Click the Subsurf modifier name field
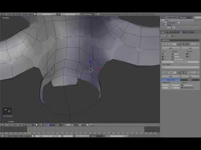The height and width of the screenshot is (150, 201). click(173, 72)
